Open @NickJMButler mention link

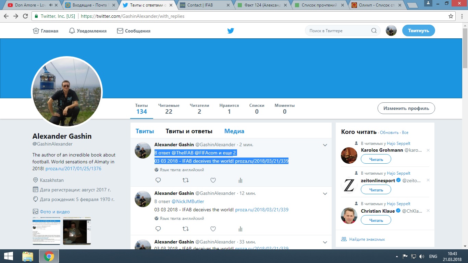(x=188, y=201)
